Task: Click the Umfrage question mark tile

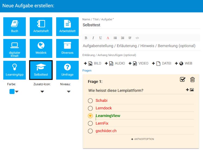Action: [67, 70]
